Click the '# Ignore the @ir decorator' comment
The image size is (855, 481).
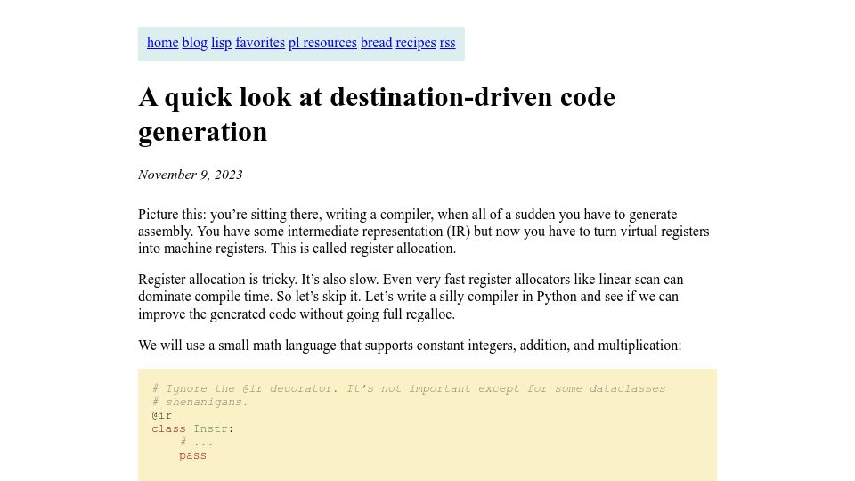click(x=409, y=388)
